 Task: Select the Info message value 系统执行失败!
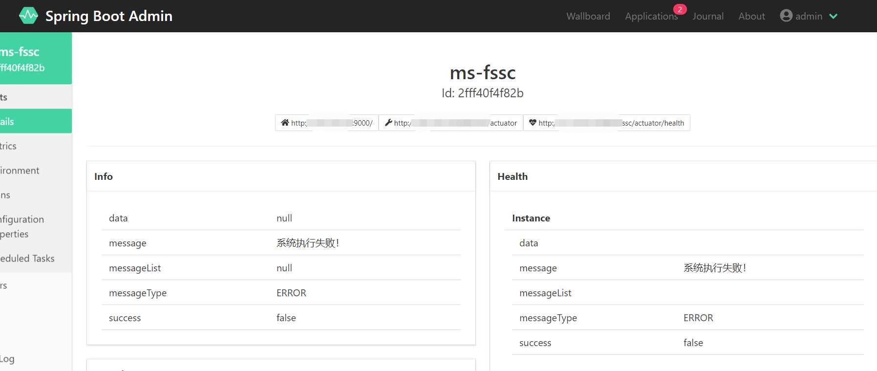tap(308, 242)
